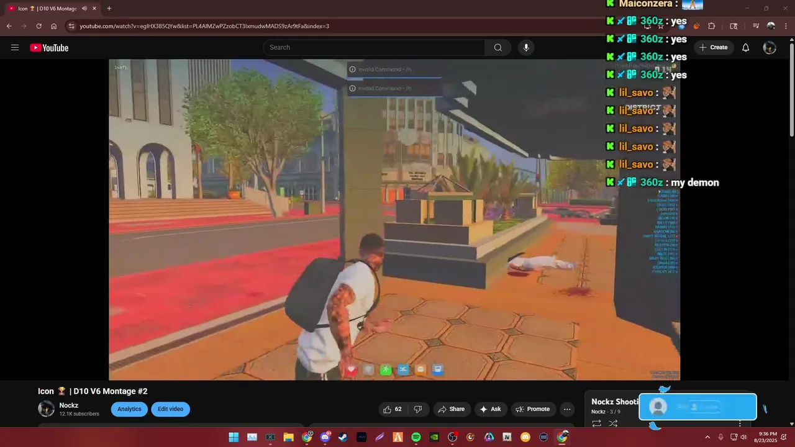795x447 pixels.
Task: Click the video player to pause
Action: (394, 220)
